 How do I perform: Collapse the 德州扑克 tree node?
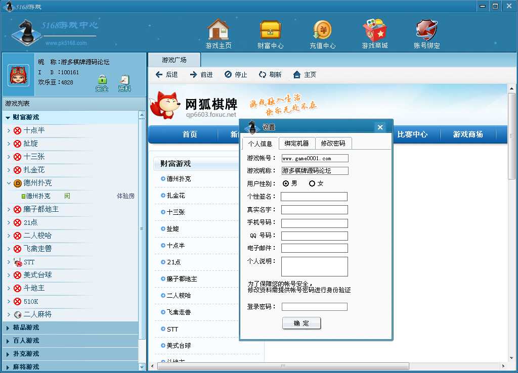click(x=9, y=183)
